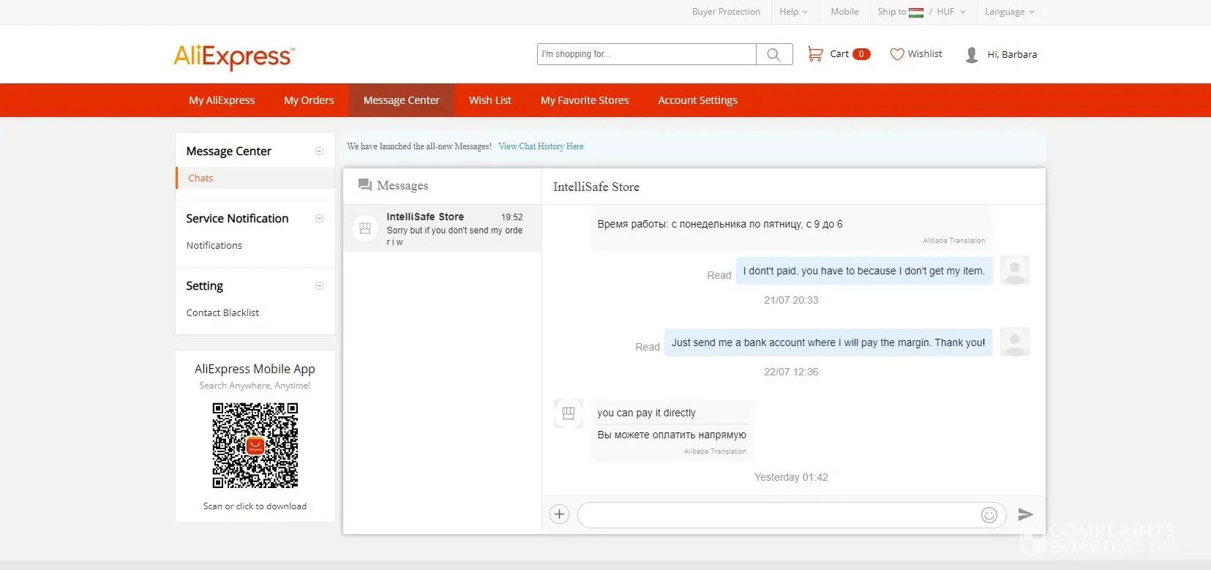
Task: Collapse the Message Center sidebar section
Action: [x=319, y=151]
